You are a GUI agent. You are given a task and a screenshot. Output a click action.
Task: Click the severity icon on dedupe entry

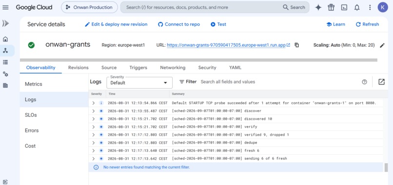101,143
